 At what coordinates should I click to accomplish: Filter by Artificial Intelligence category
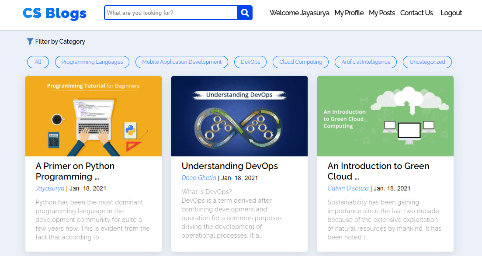[365, 62]
